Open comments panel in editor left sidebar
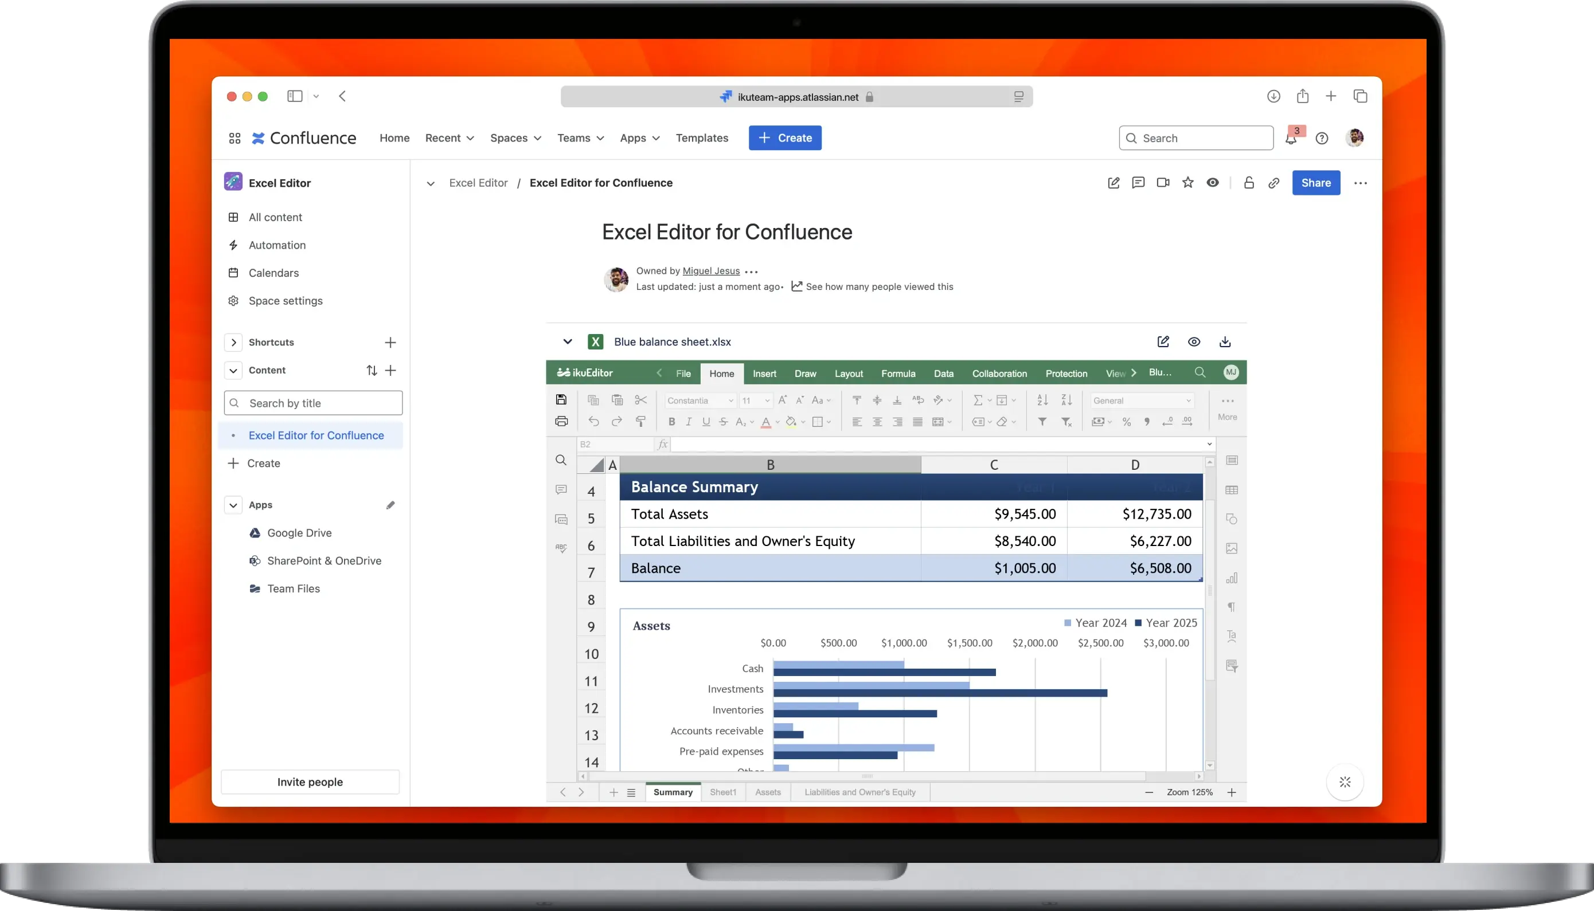The height and width of the screenshot is (911, 1594). tap(561, 490)
